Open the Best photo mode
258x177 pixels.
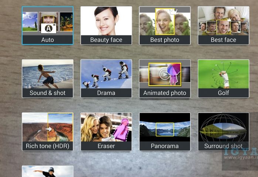coord(164,25)
